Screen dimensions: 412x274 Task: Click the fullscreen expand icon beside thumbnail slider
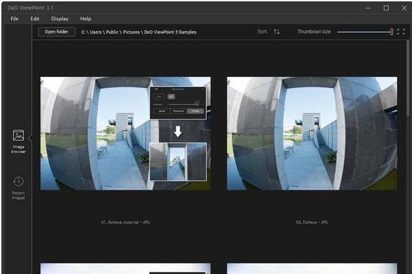click(x=401, y=32)
